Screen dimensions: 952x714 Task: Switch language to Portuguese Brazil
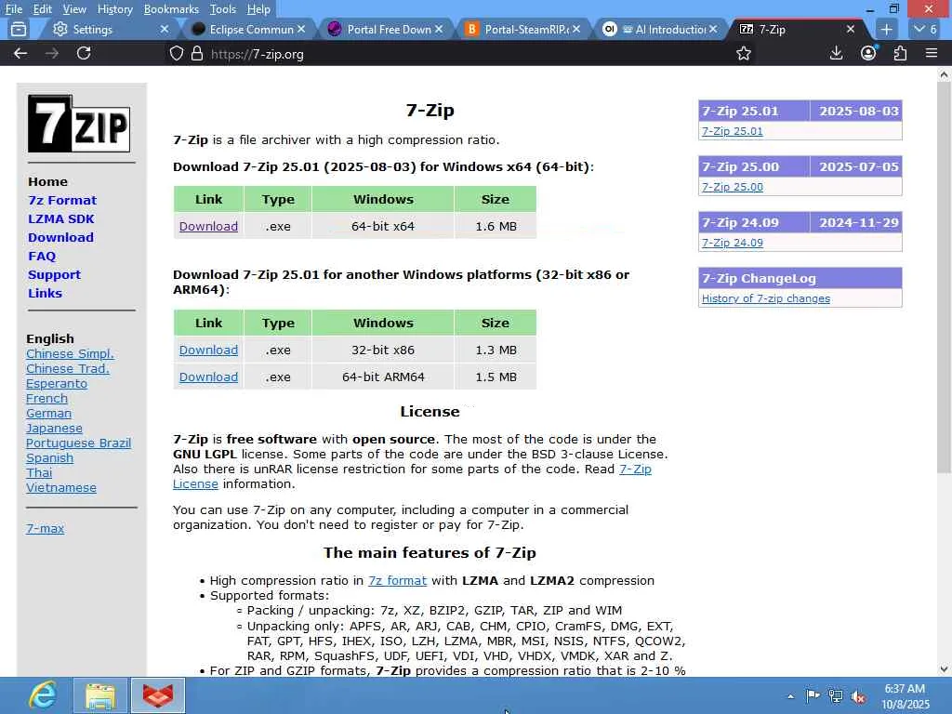[78, 443]
